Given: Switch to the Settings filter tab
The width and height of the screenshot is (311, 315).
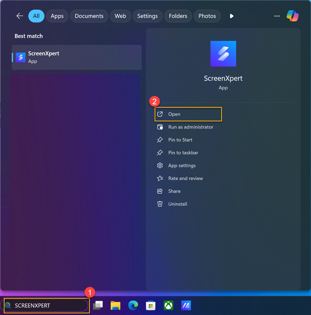Looking at the screenshot, I should pos(147,16).
